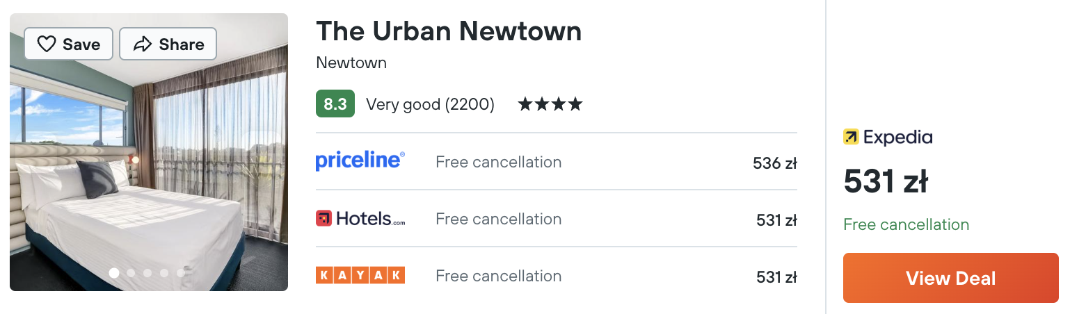Click the View Deal button
The height and width of the screenshot is (314, 1070).
(x=951, y=278)
